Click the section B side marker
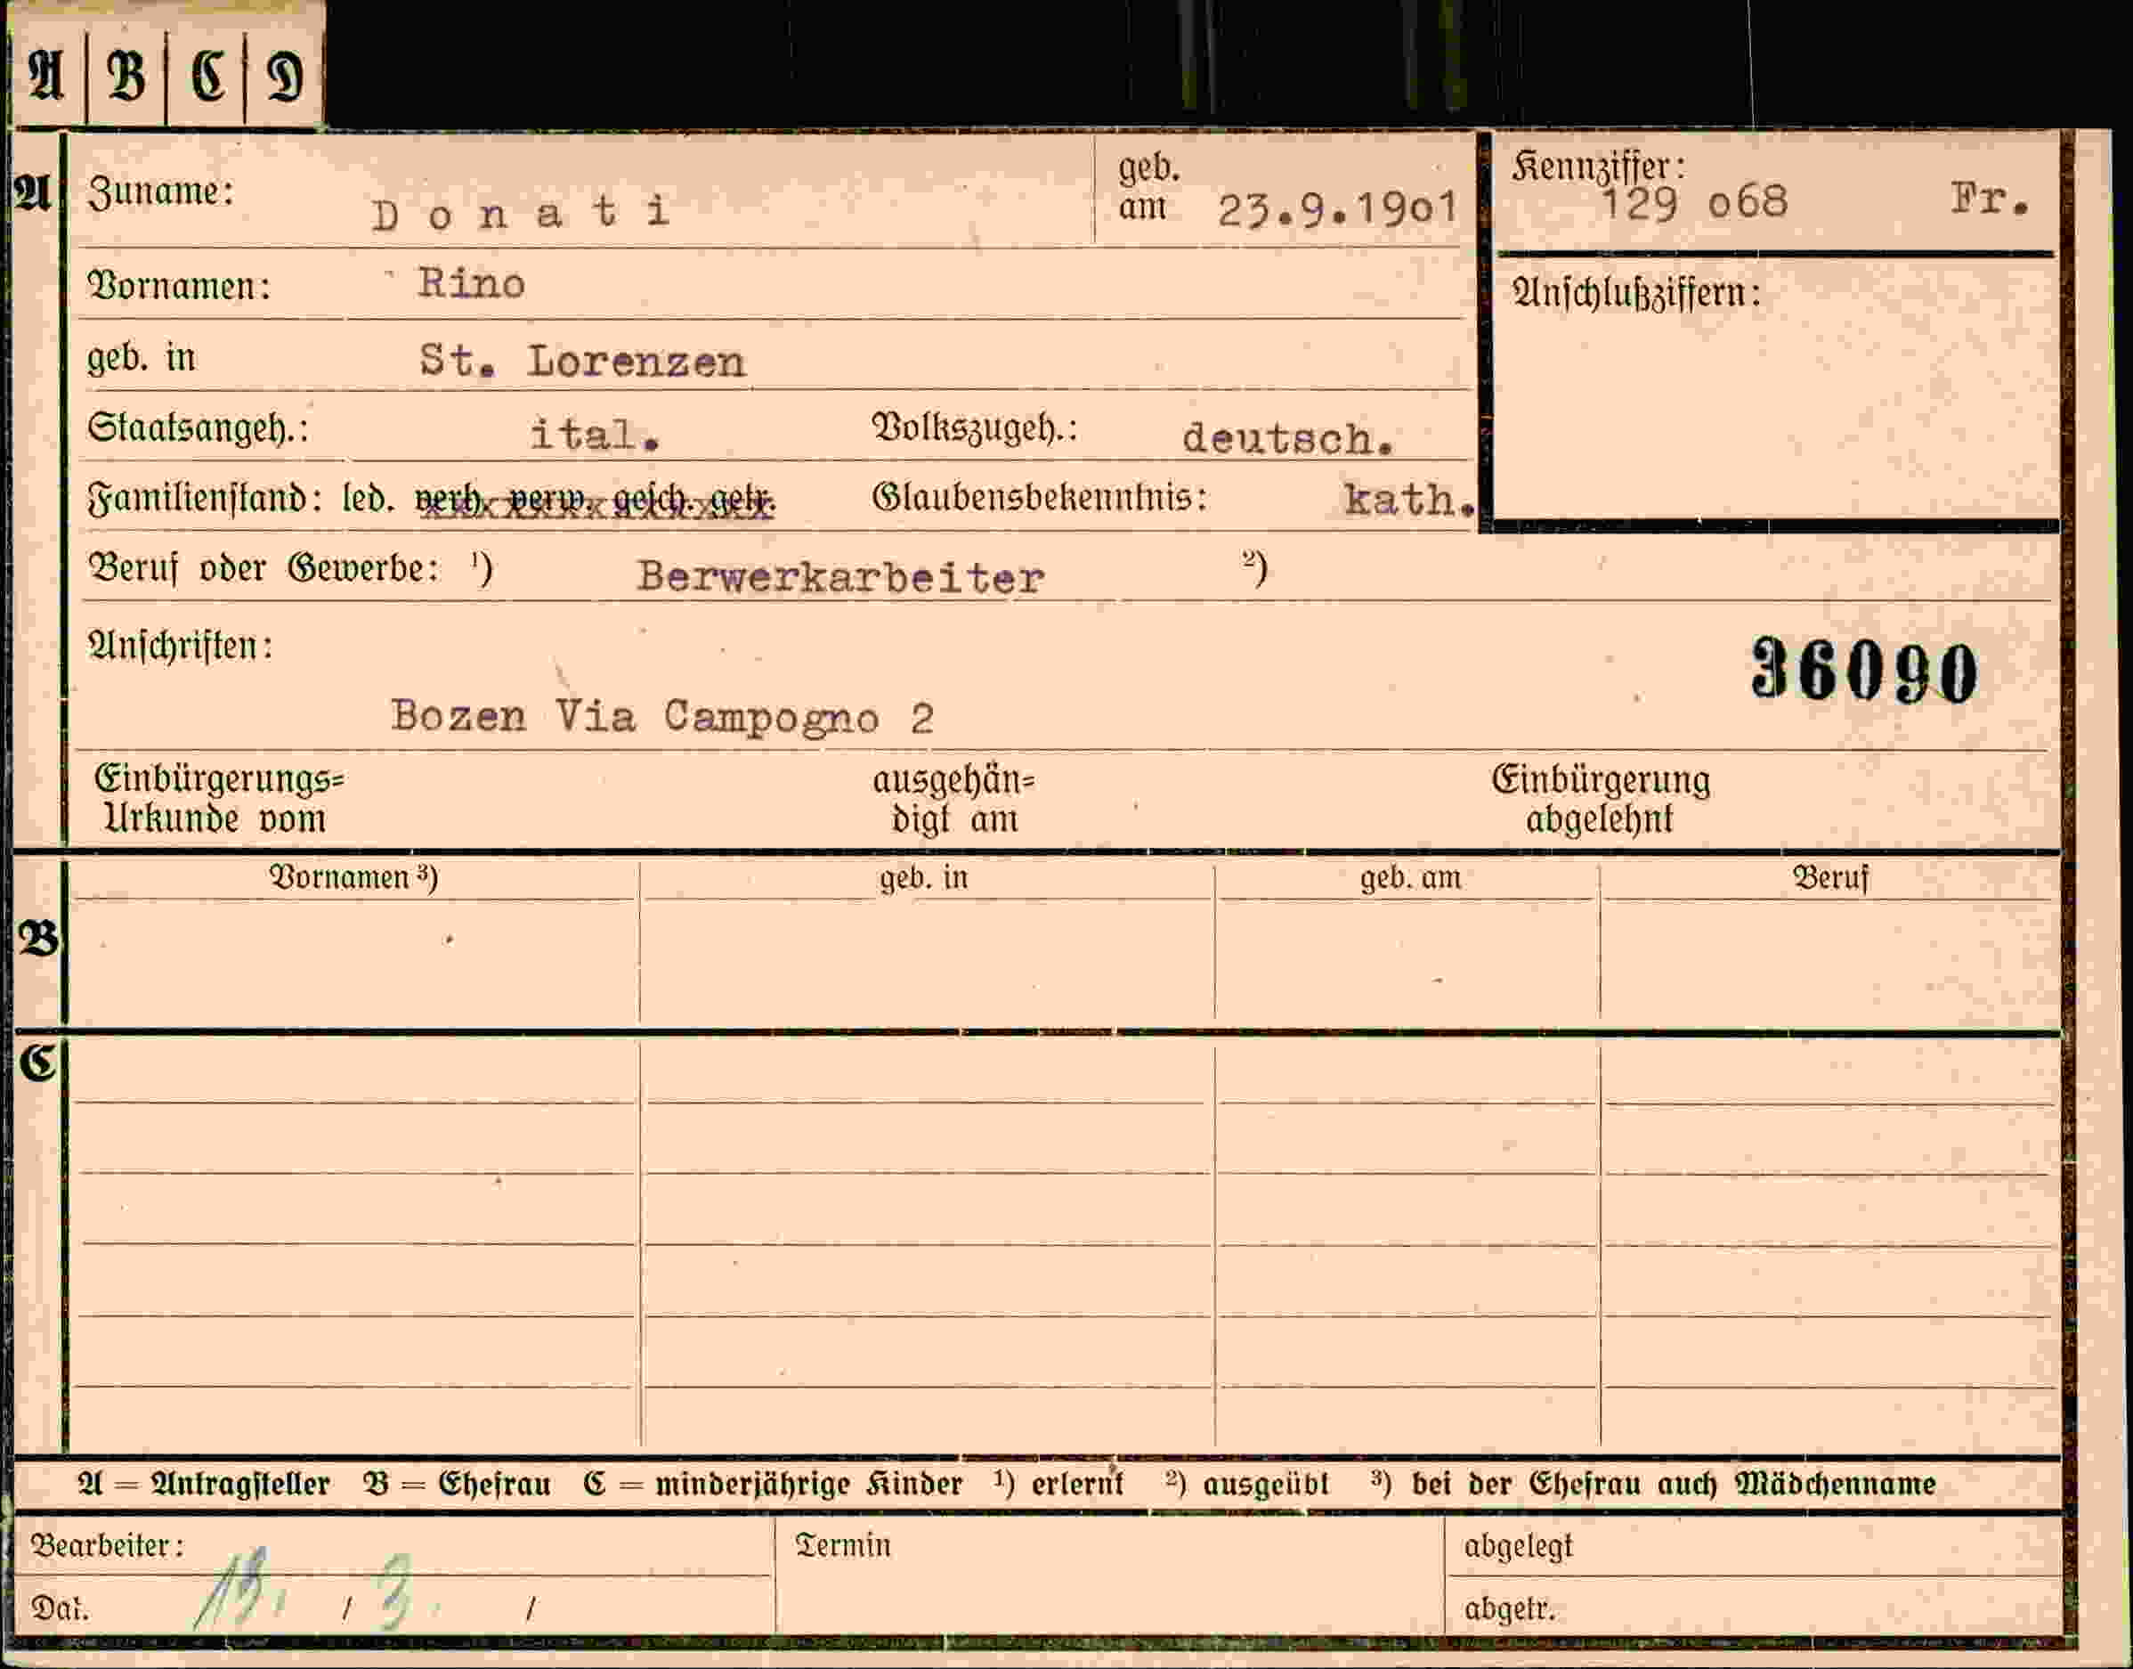2133x1669 pixels. tap(38, 939)
